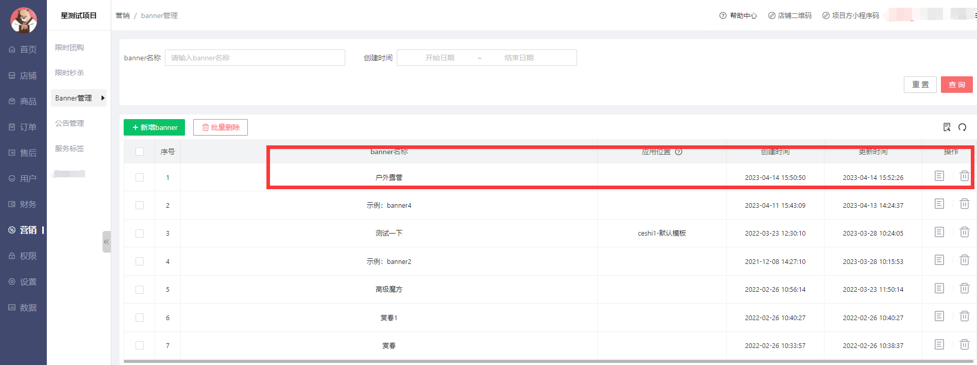
Task: Toggle the select-all checkbox in header
Action: coord(140,152)
